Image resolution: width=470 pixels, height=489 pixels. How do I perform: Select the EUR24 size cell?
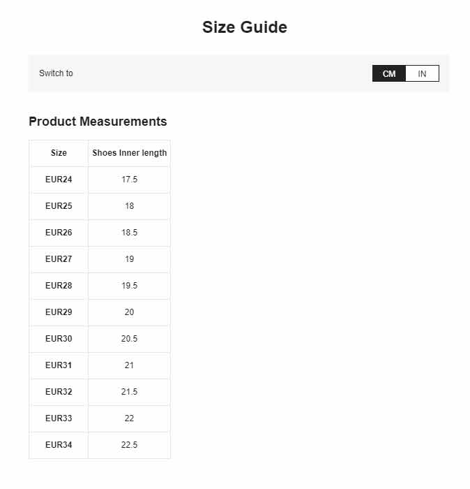click(59, 180)
